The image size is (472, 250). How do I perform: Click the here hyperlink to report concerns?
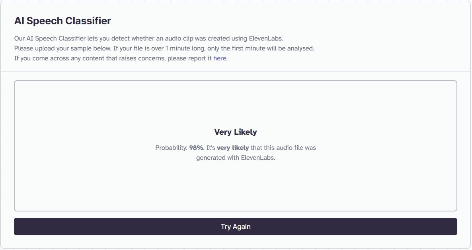(220, 58)
